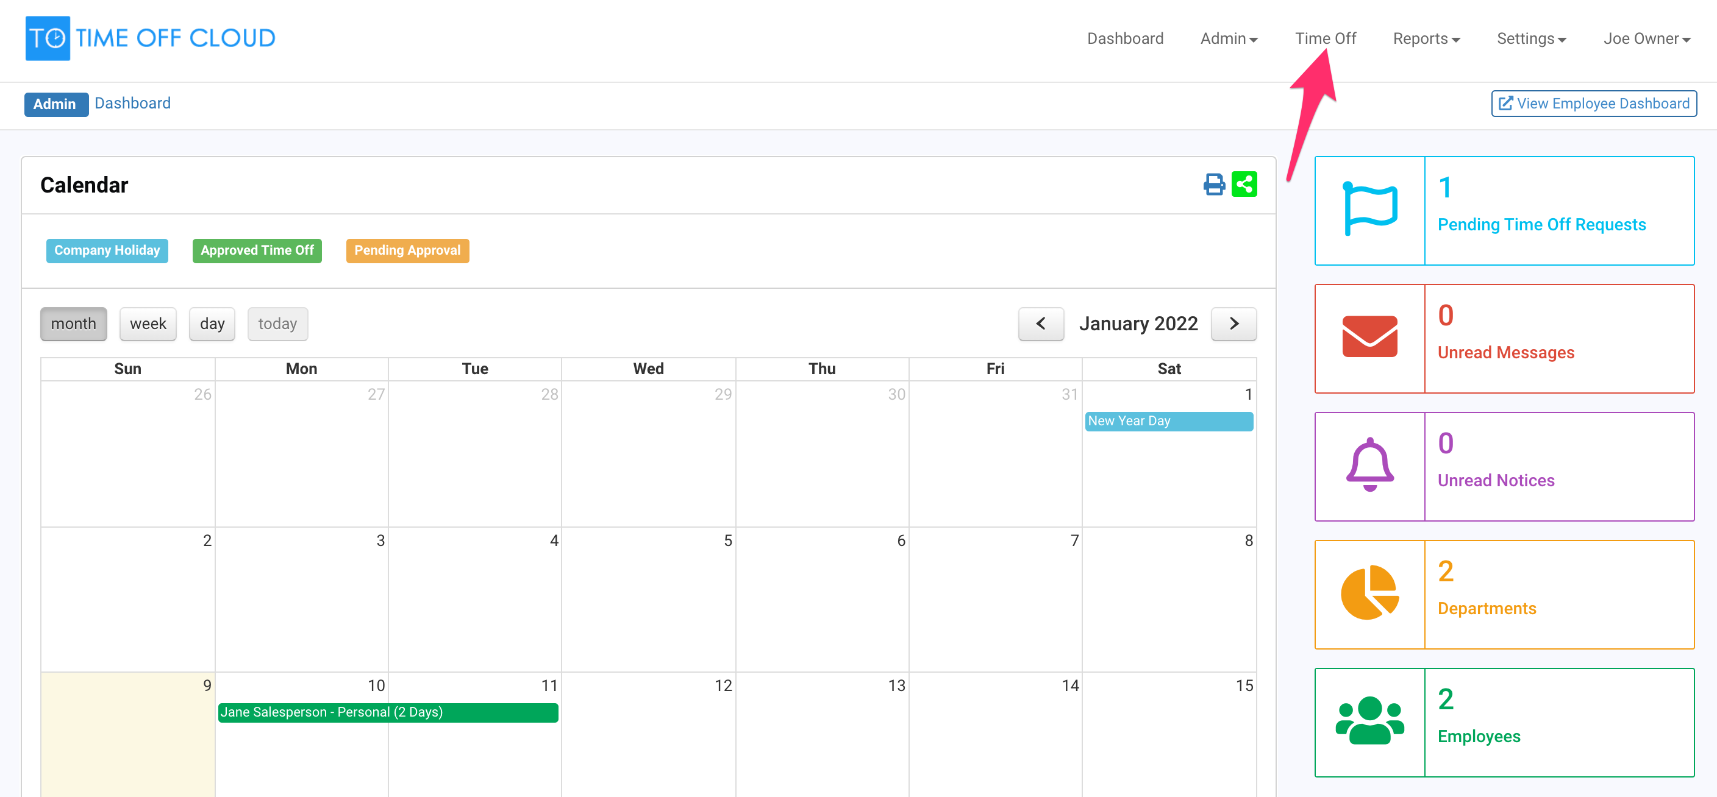The height and width of the screenshot is (797, 1717).
Task: Click View Employee Dashboard button
Action: point(1594,103)
